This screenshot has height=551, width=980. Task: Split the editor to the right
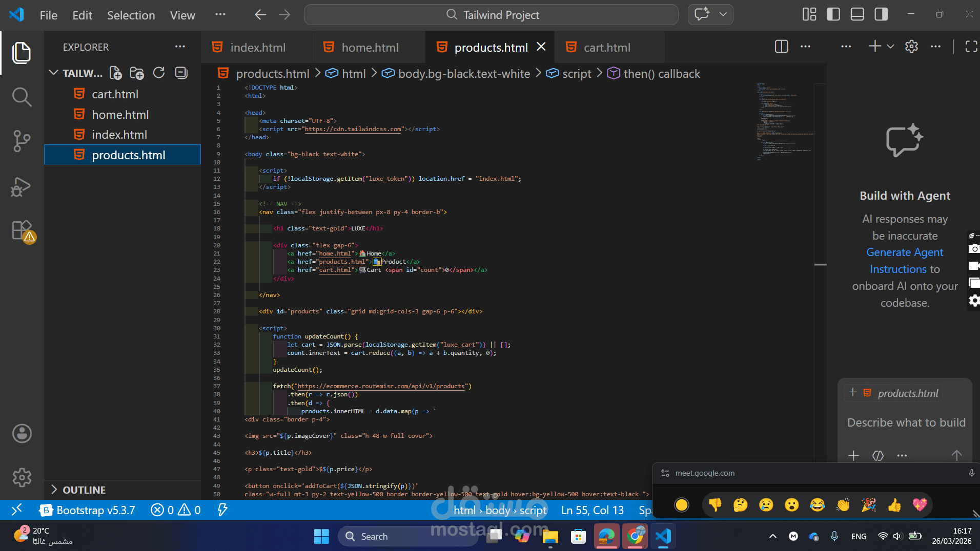click(781, 47)
